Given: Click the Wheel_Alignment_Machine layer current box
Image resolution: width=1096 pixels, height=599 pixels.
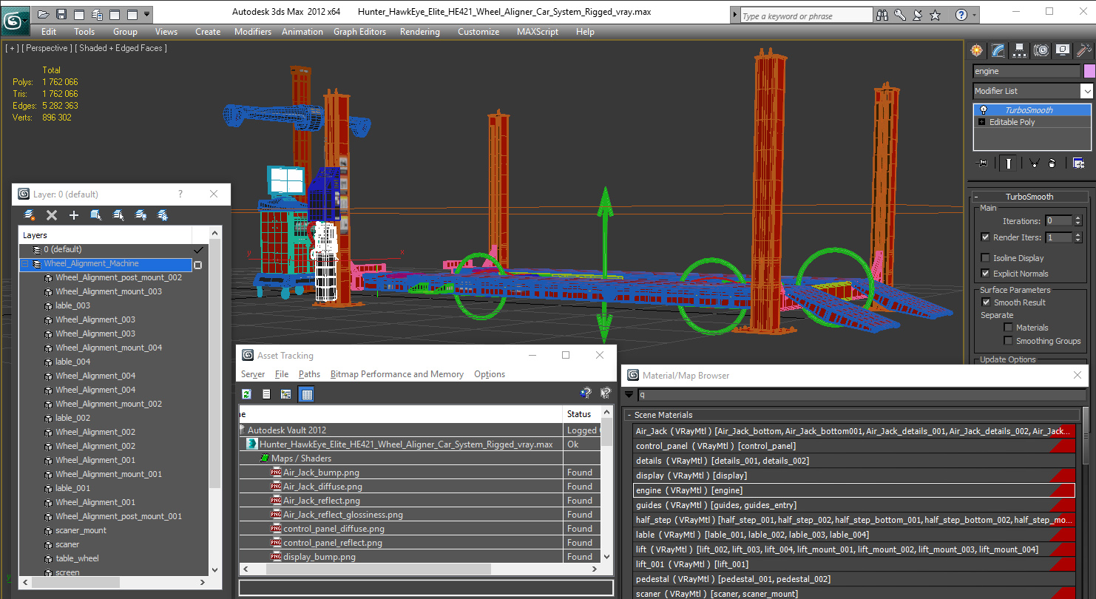Looking at the screenshot, I should (197, 265).
